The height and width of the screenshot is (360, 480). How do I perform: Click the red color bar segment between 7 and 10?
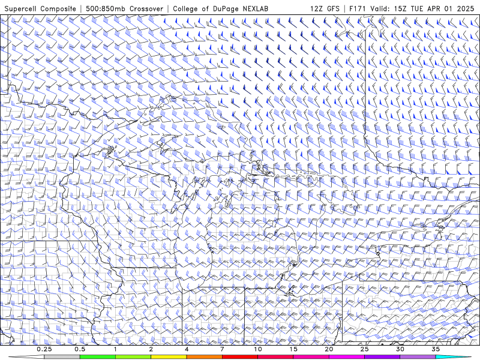[240, 357]
